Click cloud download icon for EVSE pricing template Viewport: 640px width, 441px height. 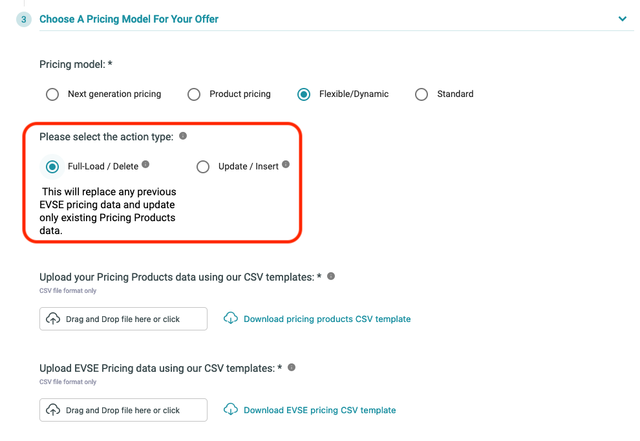coord(231,409)
